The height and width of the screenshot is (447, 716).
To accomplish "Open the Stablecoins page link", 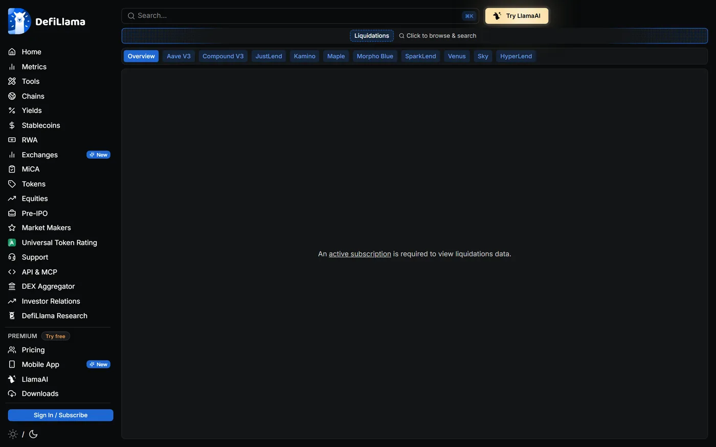I will [41, 125].
